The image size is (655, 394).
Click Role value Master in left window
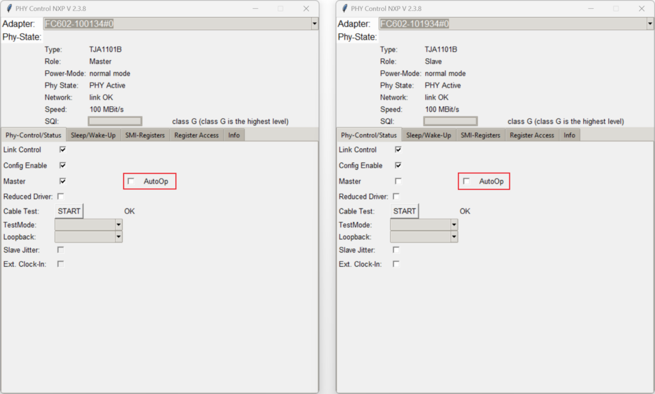(100, 61)
